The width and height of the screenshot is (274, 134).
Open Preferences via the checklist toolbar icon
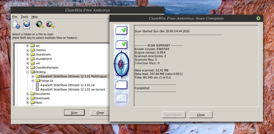(x=16, y=25)
